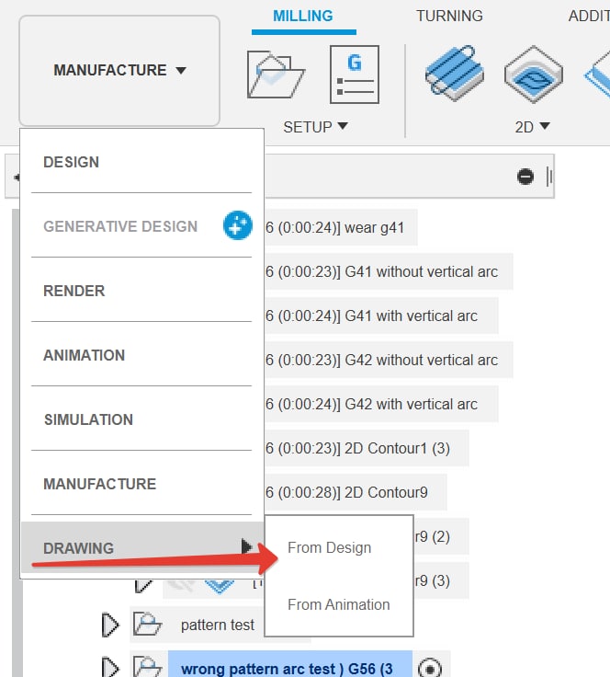
Task: Open the DRAWING submenu entry
Action: tap(141, 547)
